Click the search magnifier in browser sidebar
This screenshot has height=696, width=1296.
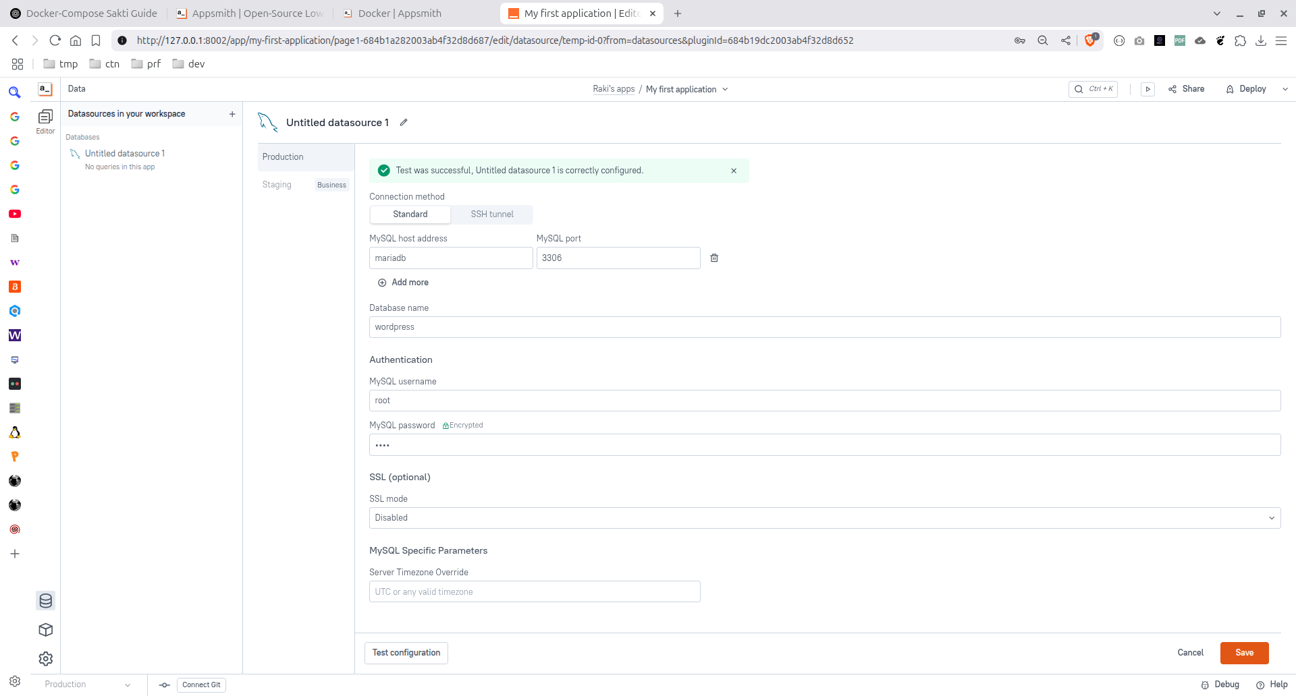15,92
